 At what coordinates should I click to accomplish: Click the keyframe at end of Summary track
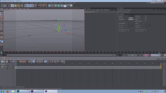[x=161, y=67]
